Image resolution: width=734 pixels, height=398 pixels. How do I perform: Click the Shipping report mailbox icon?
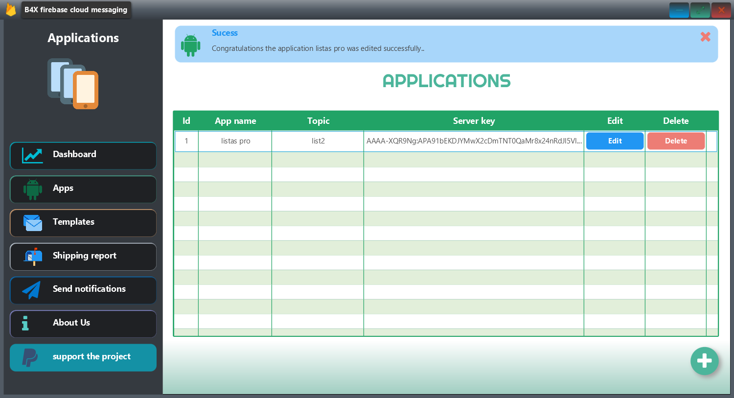point(33,257)
